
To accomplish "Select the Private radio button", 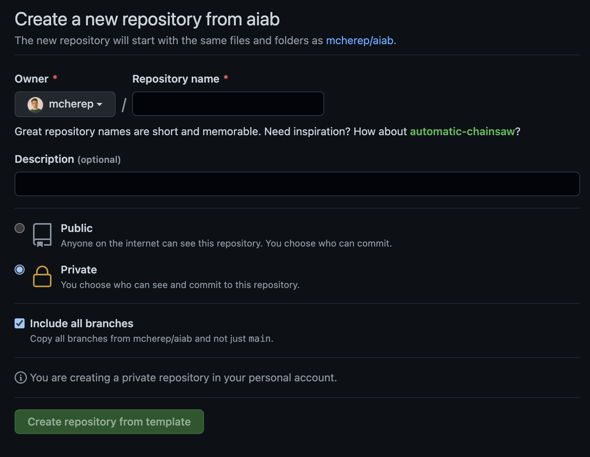I will coord(20,270).
